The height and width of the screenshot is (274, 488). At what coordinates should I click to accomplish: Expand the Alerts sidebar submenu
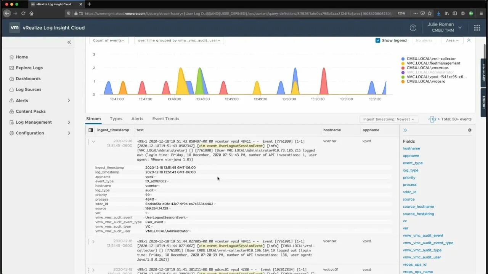(x=69, y=100)
